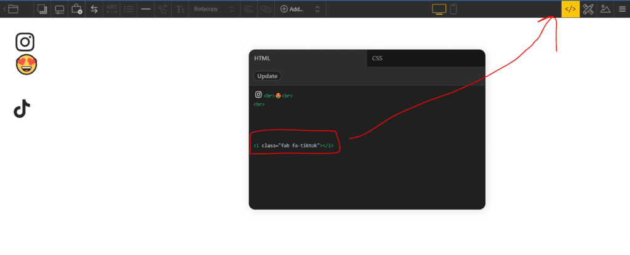This screenshot has height=255, width=630.
Task: Open the ruler and pencil design tools
Action: 588,9
